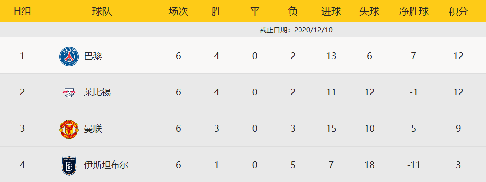Click the RB Leipzig club logo
Viewport: 486px width, 182px height.
[x=69, y=92]
